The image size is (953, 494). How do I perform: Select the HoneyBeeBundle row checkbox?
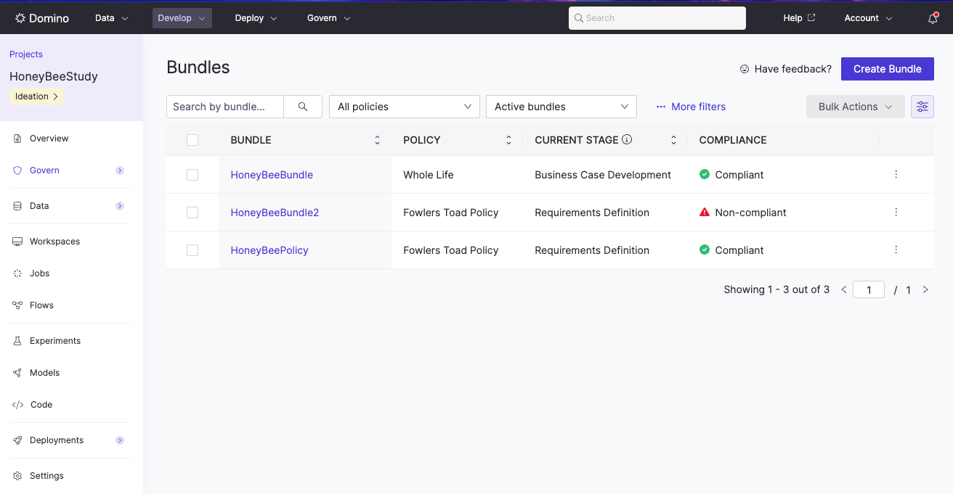pos(192,175)
